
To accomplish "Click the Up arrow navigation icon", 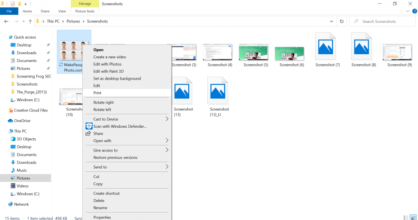I will (30, 21).
